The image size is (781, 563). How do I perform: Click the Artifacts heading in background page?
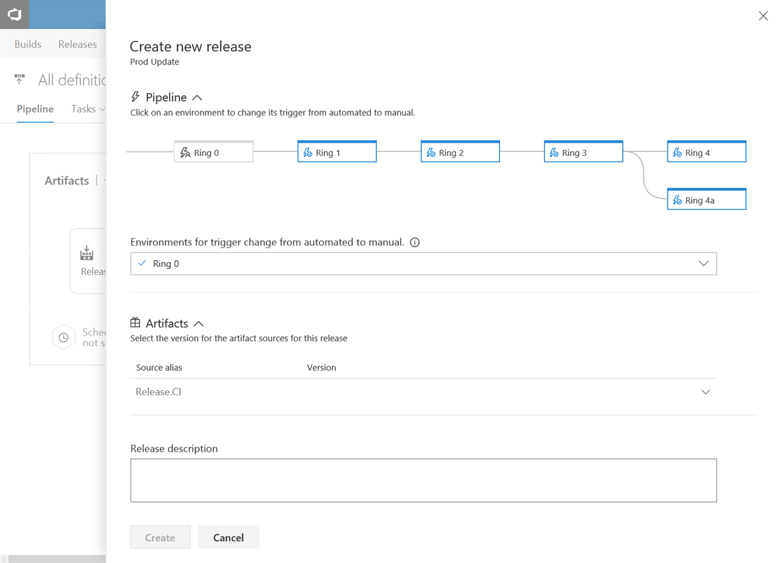pyautogui.click(x=66, y=181)
